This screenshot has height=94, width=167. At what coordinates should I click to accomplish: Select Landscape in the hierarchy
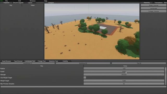pos(153,8)
